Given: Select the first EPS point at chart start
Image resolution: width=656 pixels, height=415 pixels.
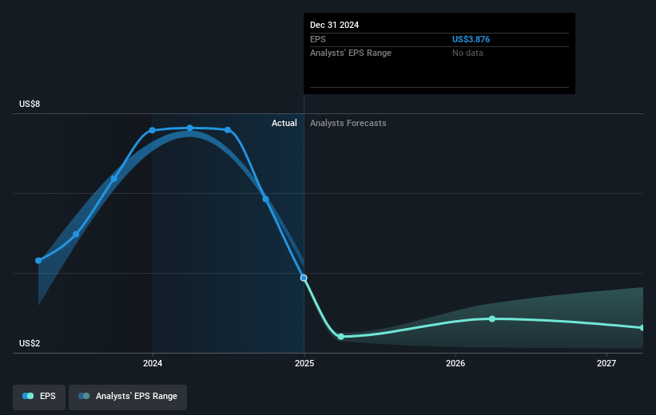Looking at the screenshot, I should point(38,261).
